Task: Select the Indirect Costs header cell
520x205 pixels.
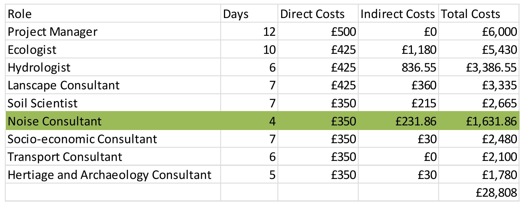Action: click(398, 14)
